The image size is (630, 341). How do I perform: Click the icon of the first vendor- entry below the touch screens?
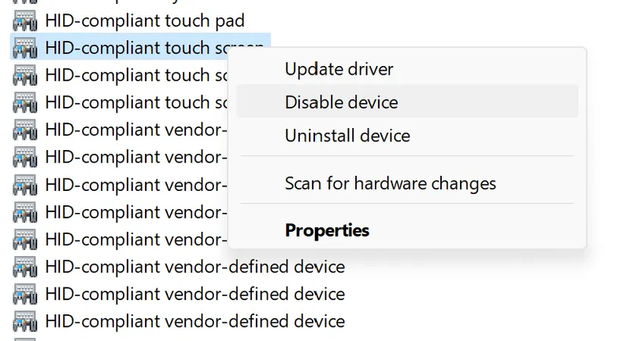point(25,130)
